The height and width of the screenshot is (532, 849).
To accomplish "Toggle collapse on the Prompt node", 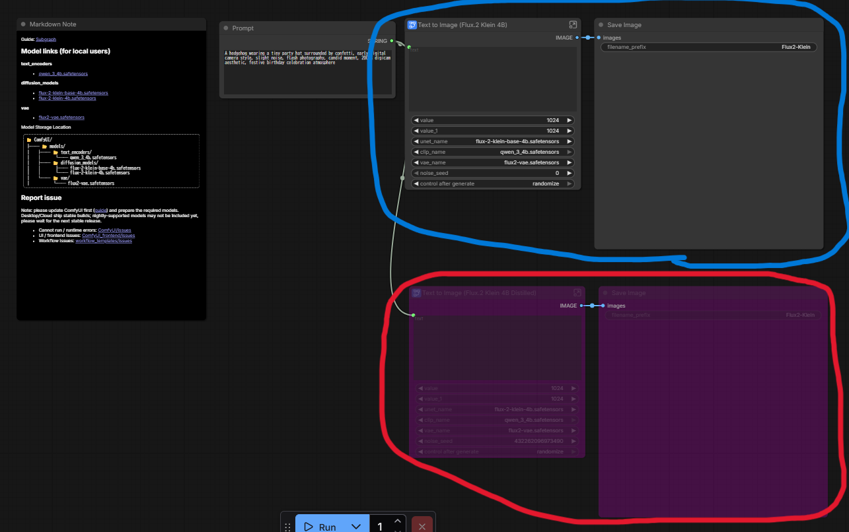I will [x=226, y=28].
